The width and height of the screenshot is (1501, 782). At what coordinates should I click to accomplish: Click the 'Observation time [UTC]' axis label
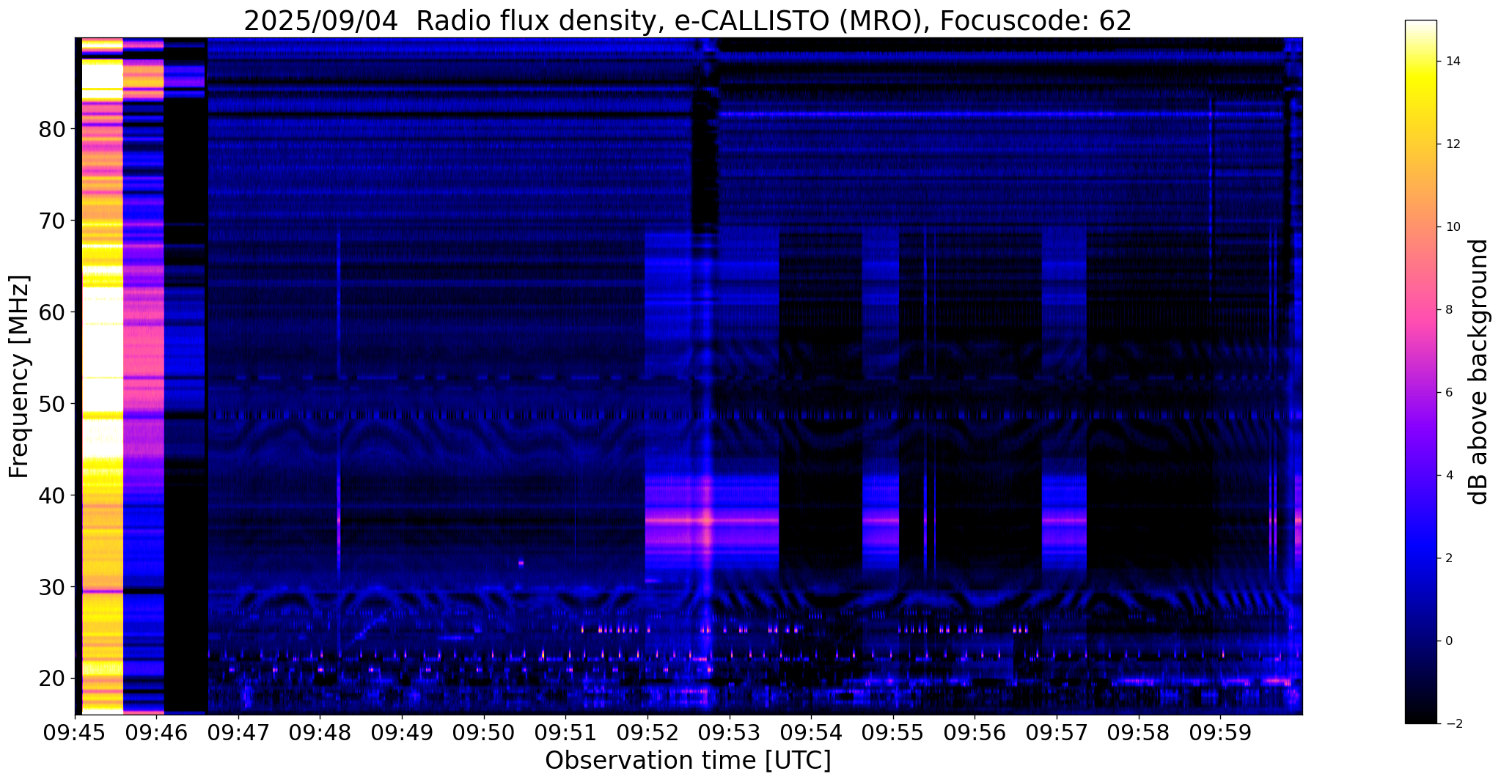point(688,760)
